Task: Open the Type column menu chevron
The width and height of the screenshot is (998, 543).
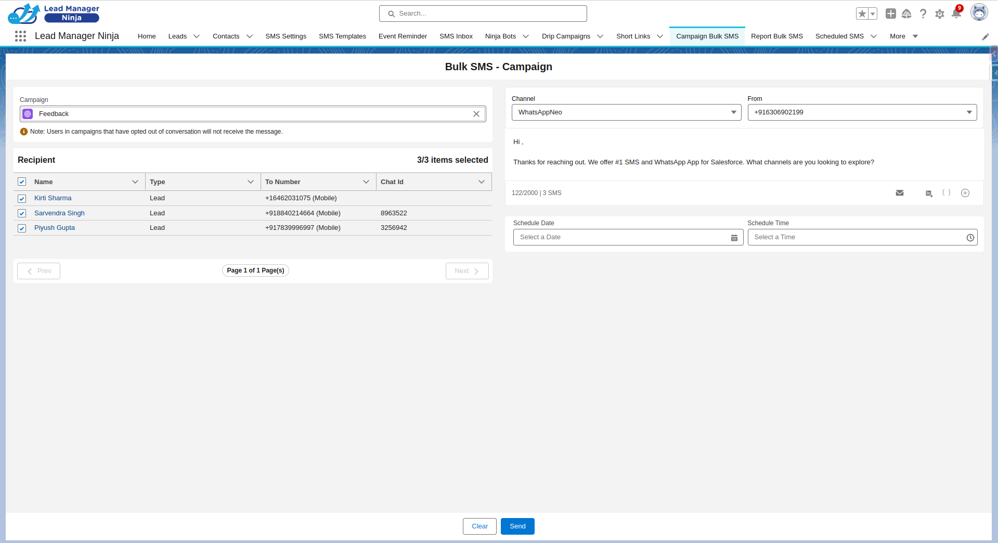Action: click(251, 182)
